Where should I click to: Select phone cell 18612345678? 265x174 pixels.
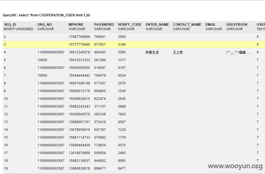79,52
